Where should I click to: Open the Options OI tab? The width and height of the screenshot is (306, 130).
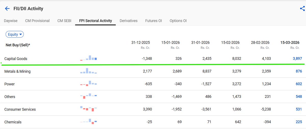coord(178,21)
